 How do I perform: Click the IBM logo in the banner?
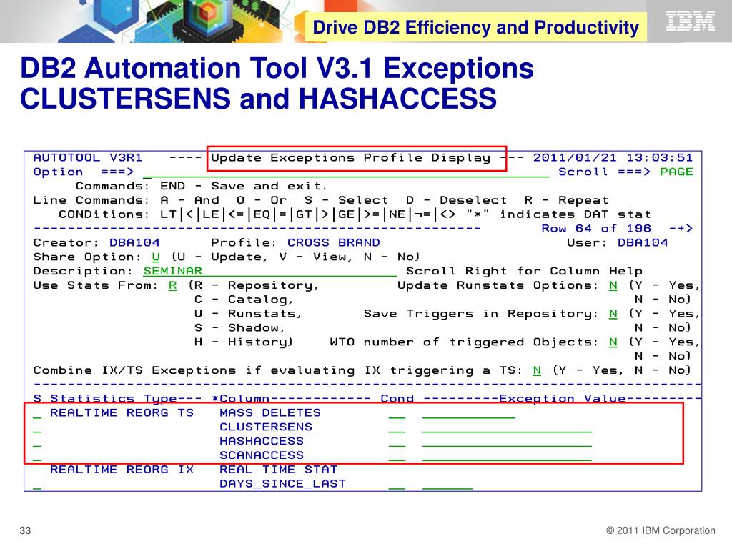[690, 21]
